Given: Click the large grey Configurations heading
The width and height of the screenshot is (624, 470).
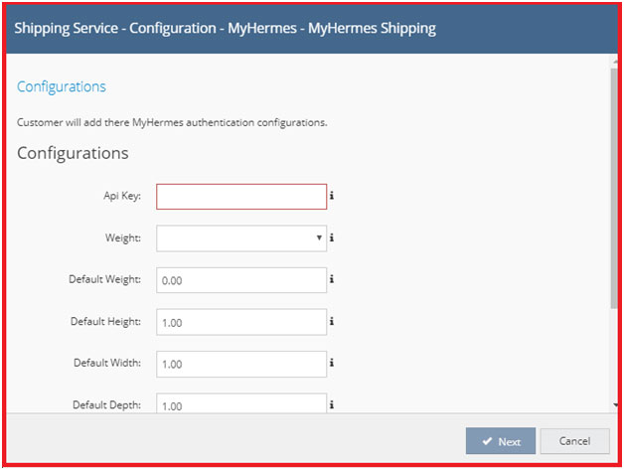Looking at the screenshot, I should (73, 153).
